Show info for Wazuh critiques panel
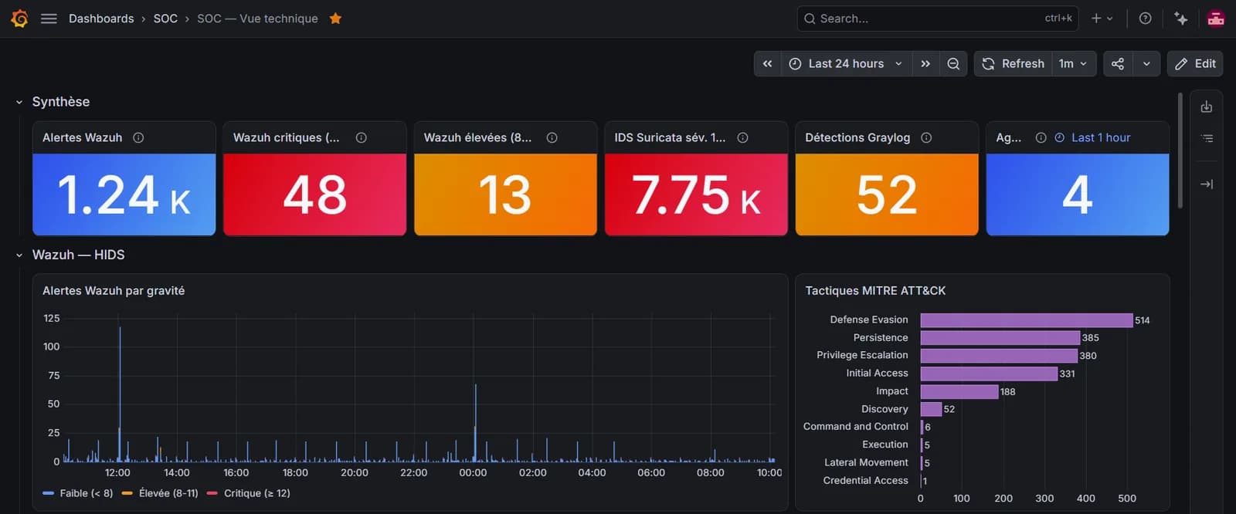Image resolution: width=1236 pixels, height=514 pixels. coord(361,137)
